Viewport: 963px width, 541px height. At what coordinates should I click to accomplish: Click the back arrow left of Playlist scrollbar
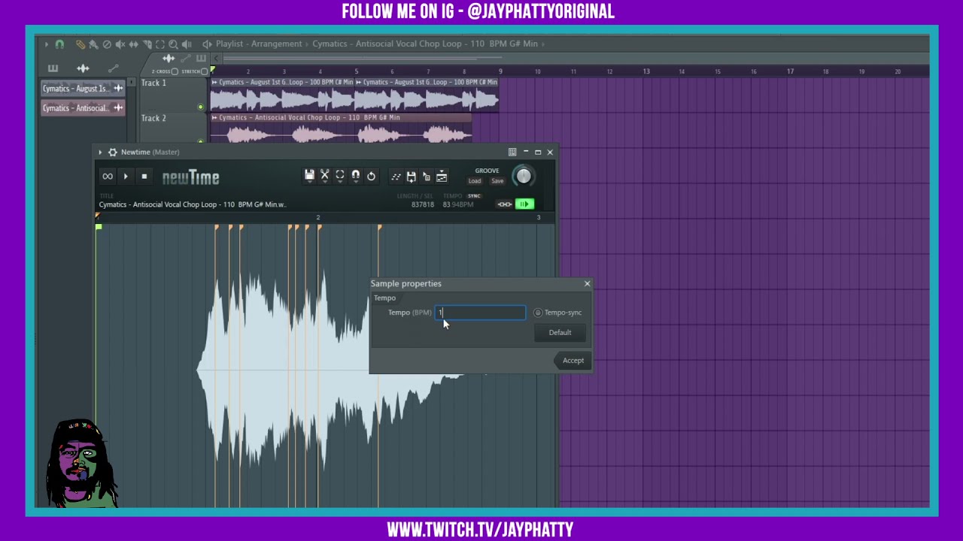pyautogui.click(x=216, y=59)
